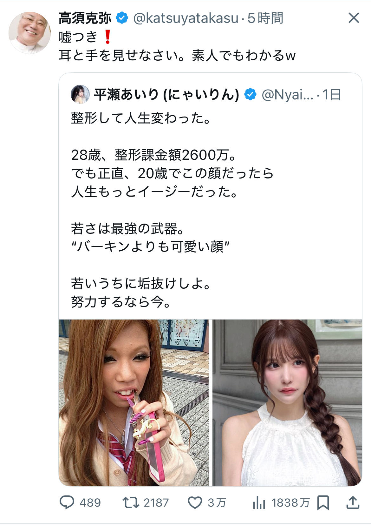
Task: Click the 5時間 timestamp
Action: pos(265,18)
